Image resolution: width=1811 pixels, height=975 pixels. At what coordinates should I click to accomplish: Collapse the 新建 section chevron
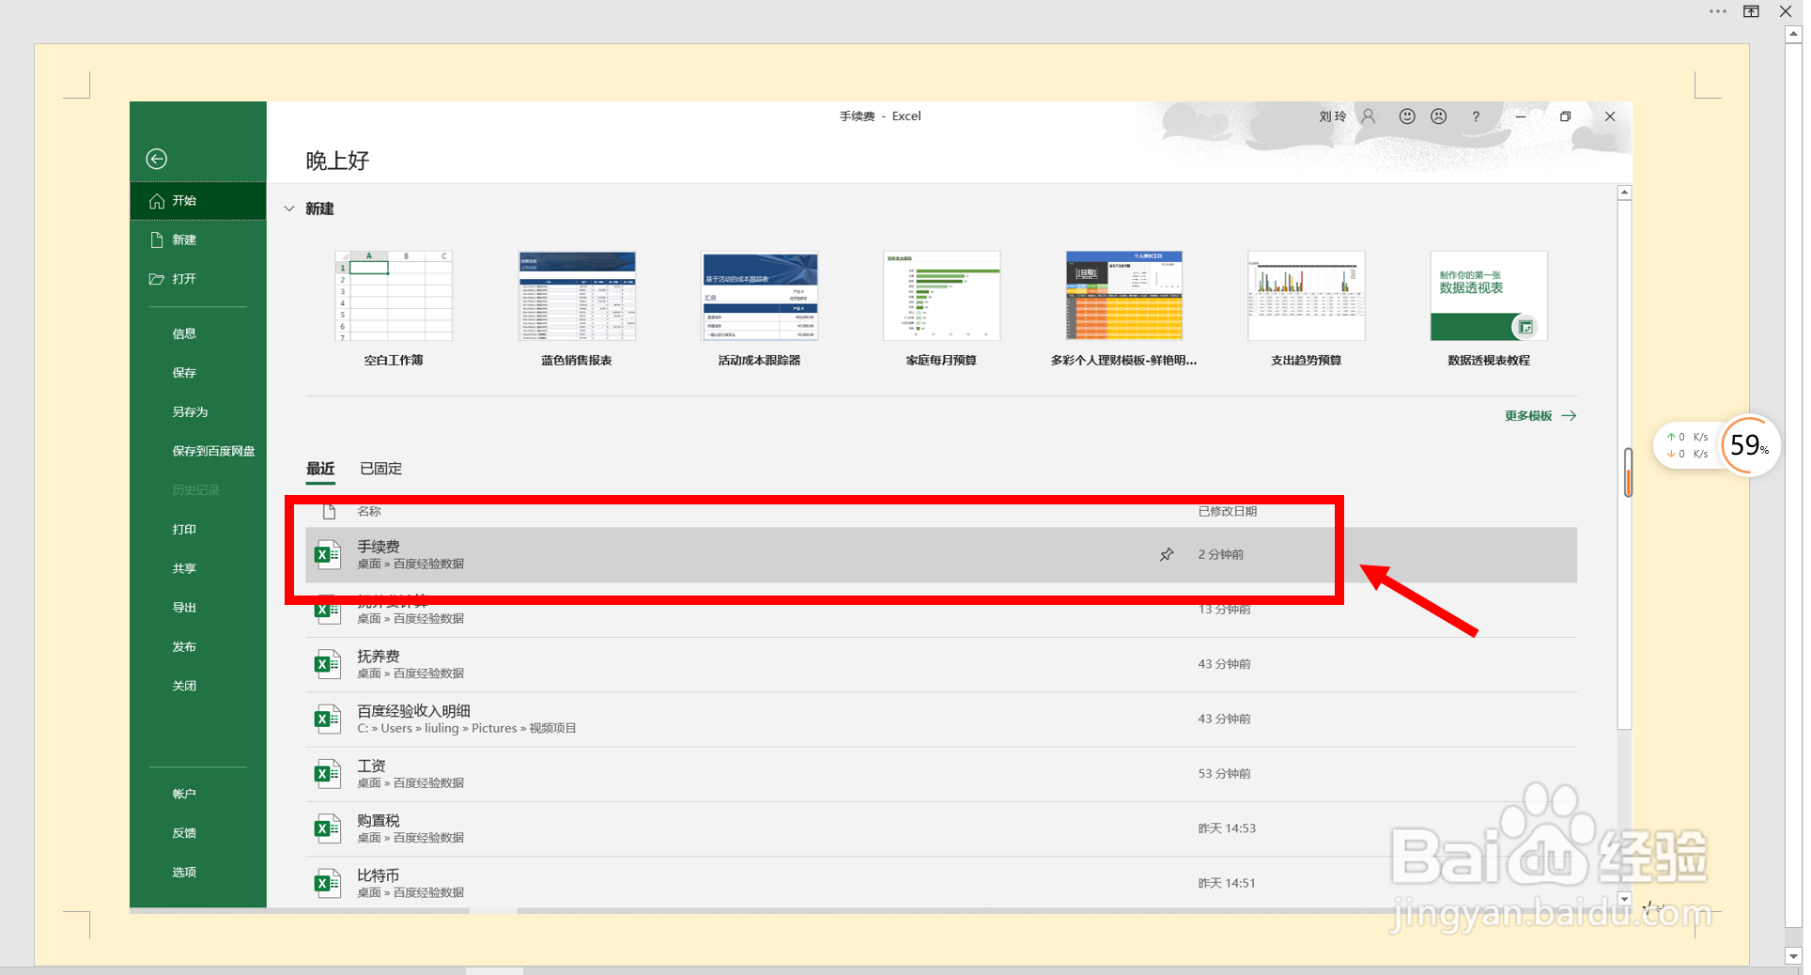coord(289,209)
